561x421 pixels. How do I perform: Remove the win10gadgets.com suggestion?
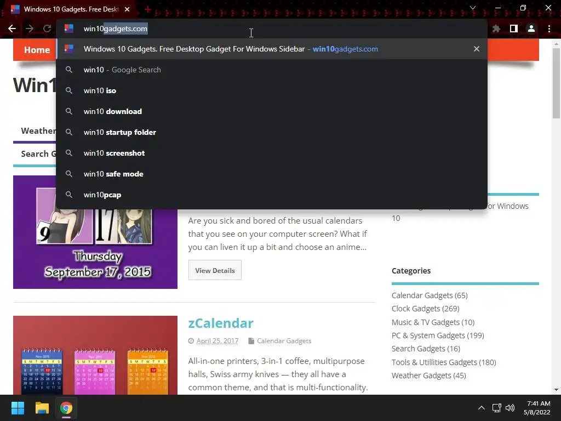tap(476, 49)
